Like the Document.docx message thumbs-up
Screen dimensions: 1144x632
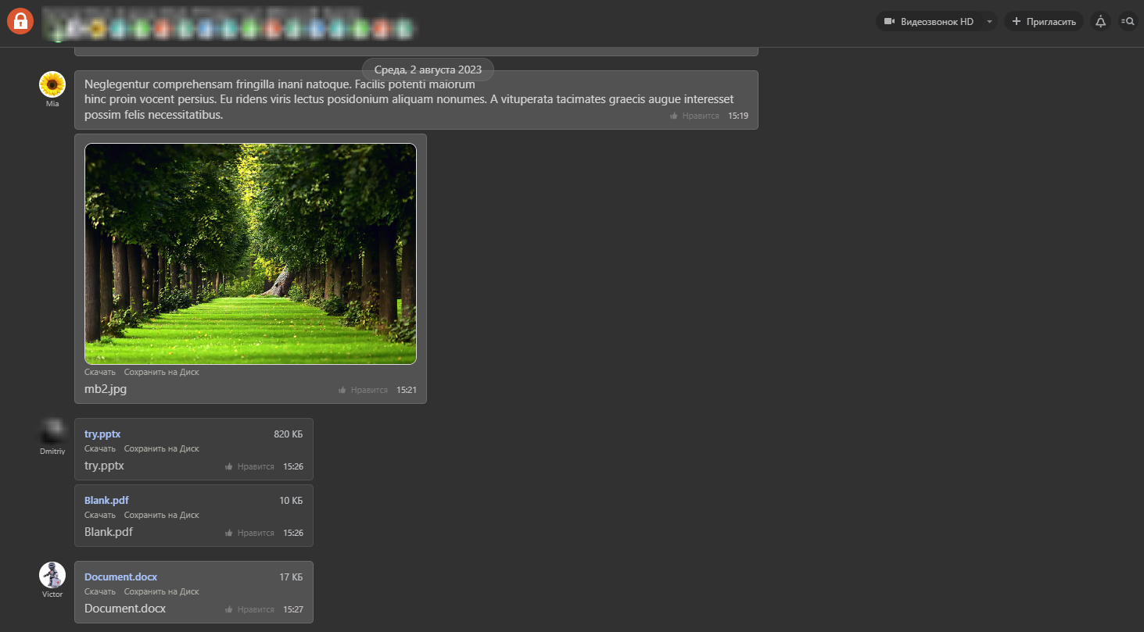tap(249, 609)
